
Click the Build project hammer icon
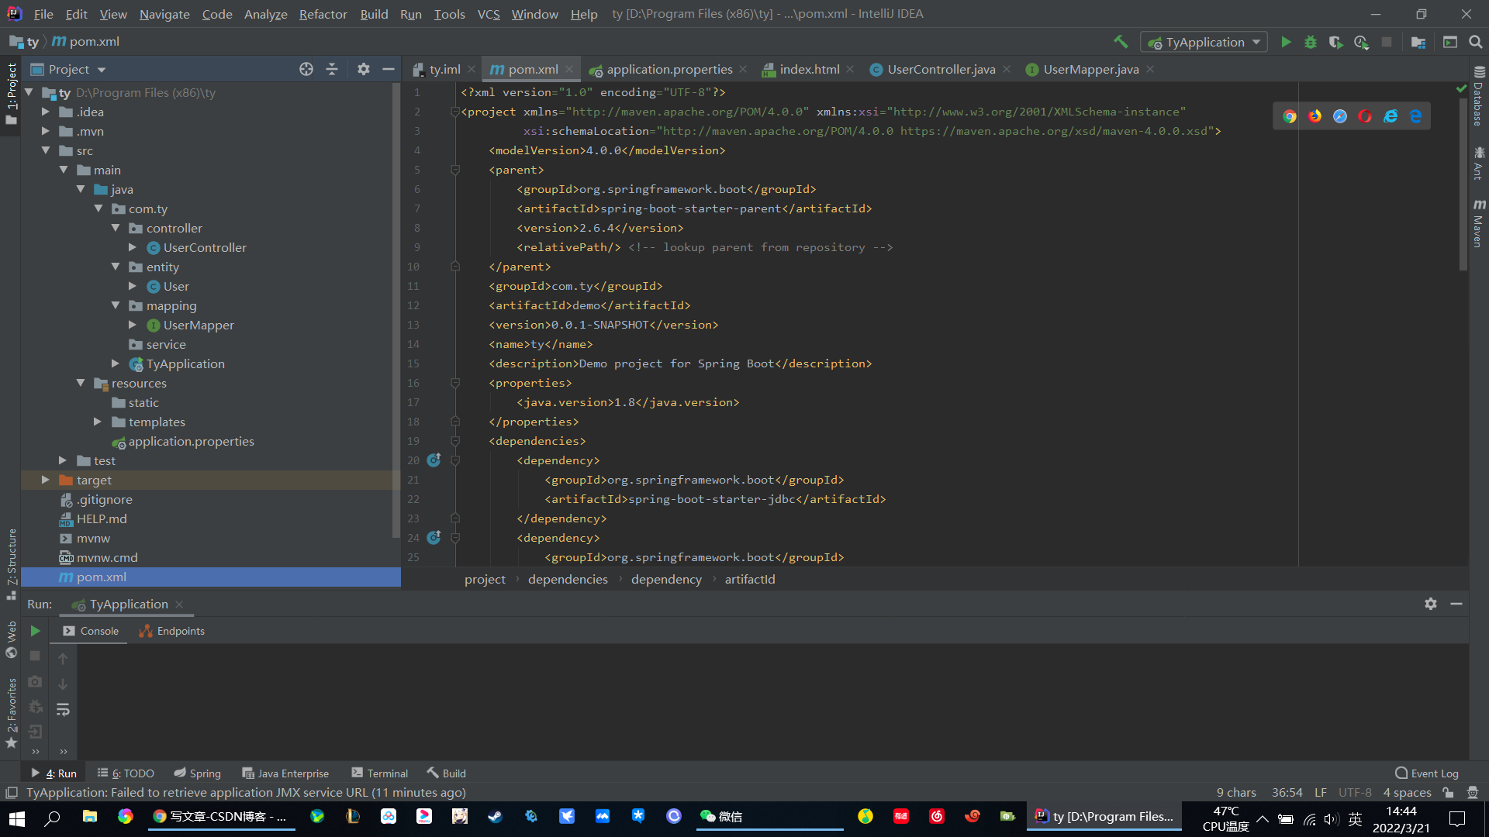point(1121,42)
